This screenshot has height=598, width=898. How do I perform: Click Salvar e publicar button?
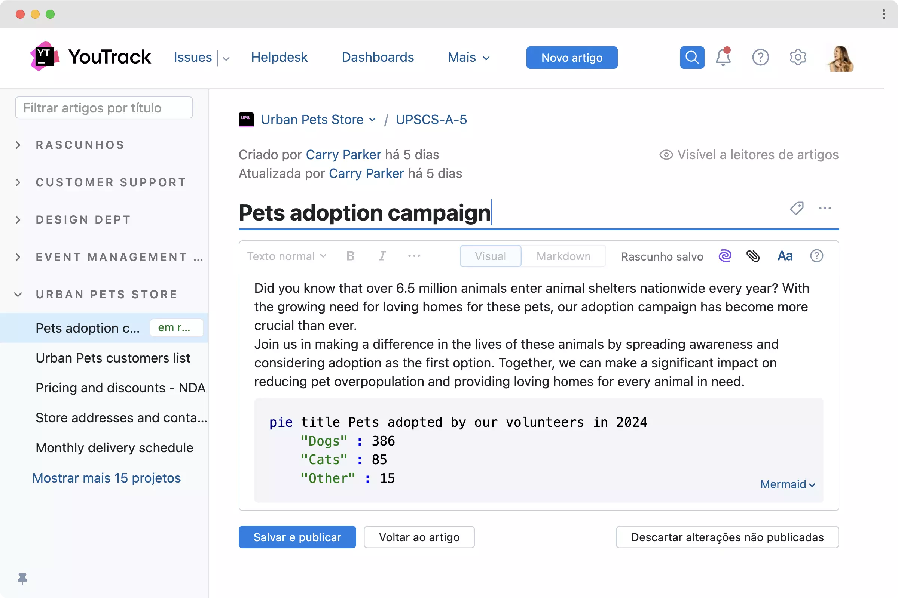[297, 537]
